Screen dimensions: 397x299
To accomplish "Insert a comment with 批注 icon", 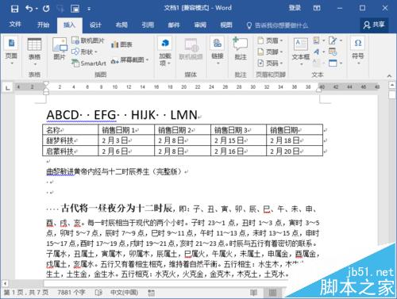I will click(241, 48).
